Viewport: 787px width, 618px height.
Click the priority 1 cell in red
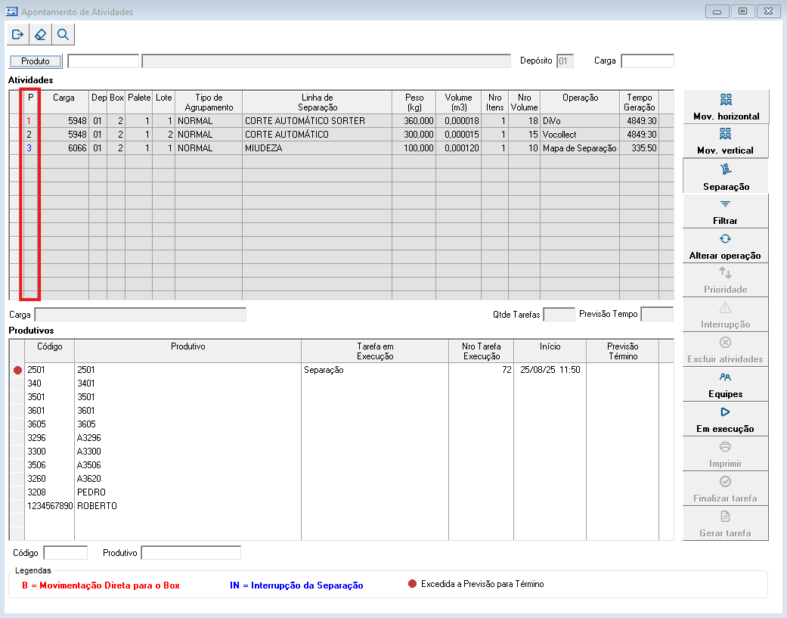[30, 121]
